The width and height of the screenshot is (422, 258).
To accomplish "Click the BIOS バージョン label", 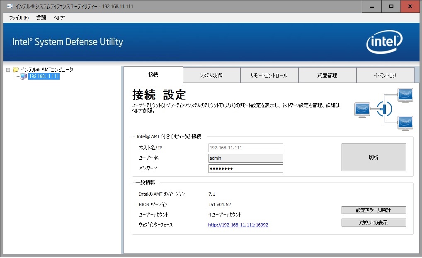I will click(153, 204).
